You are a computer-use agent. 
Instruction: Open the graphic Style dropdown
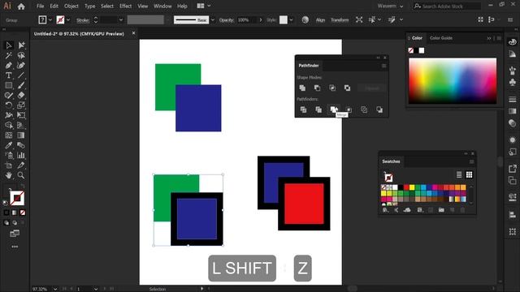point(291,19)
